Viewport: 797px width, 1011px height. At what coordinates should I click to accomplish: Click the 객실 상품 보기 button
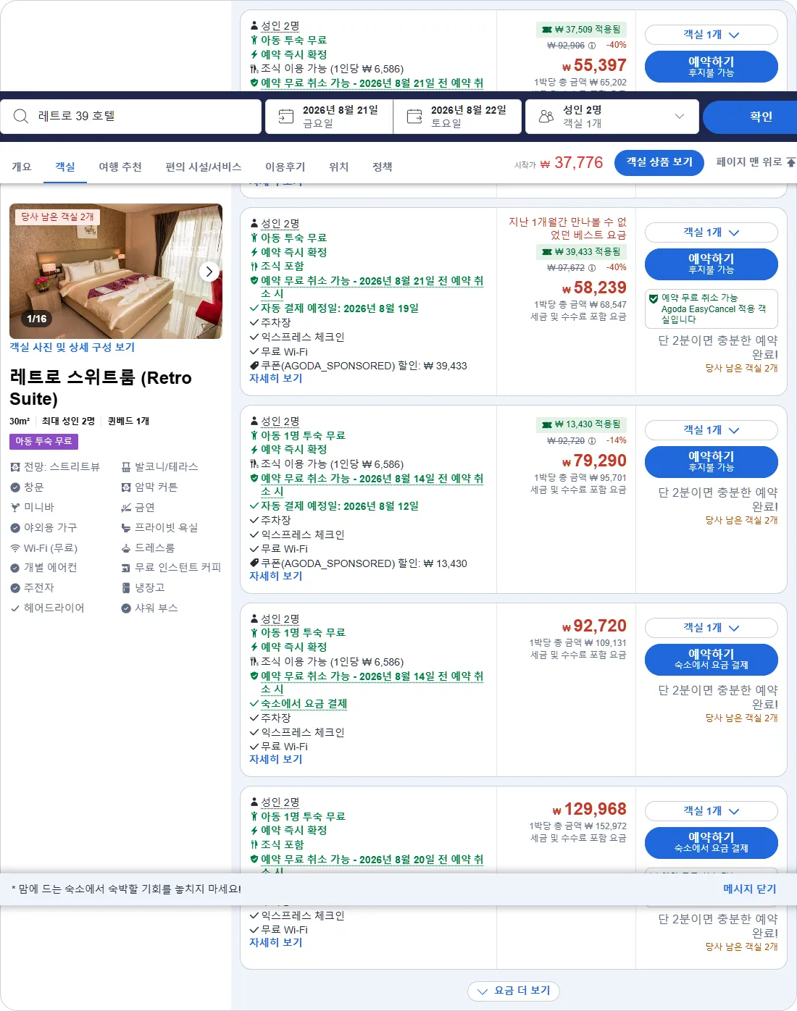click(x=659, y=162)
